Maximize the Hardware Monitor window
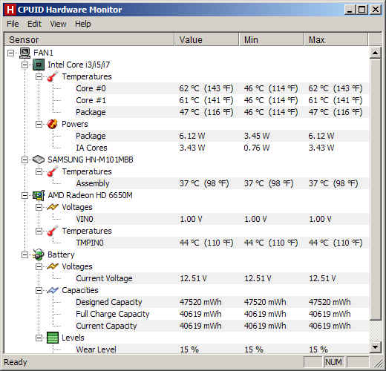Screen dimensions: 386x371 (x=362, y=10)
